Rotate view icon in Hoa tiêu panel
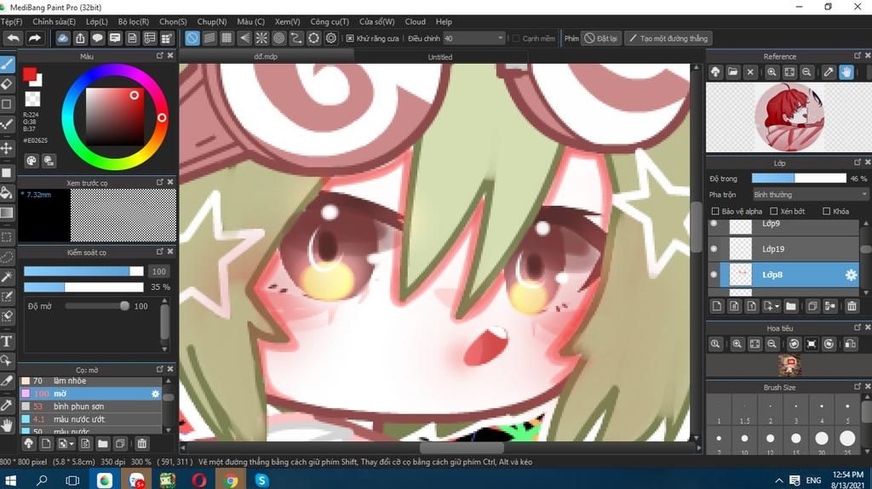Image resolution: width=872 pixels, height=489 pixels. (x=795, y=344)
